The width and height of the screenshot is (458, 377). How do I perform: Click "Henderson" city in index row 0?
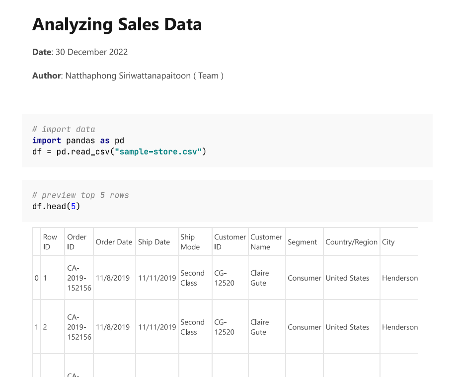(x=400, y=278)
